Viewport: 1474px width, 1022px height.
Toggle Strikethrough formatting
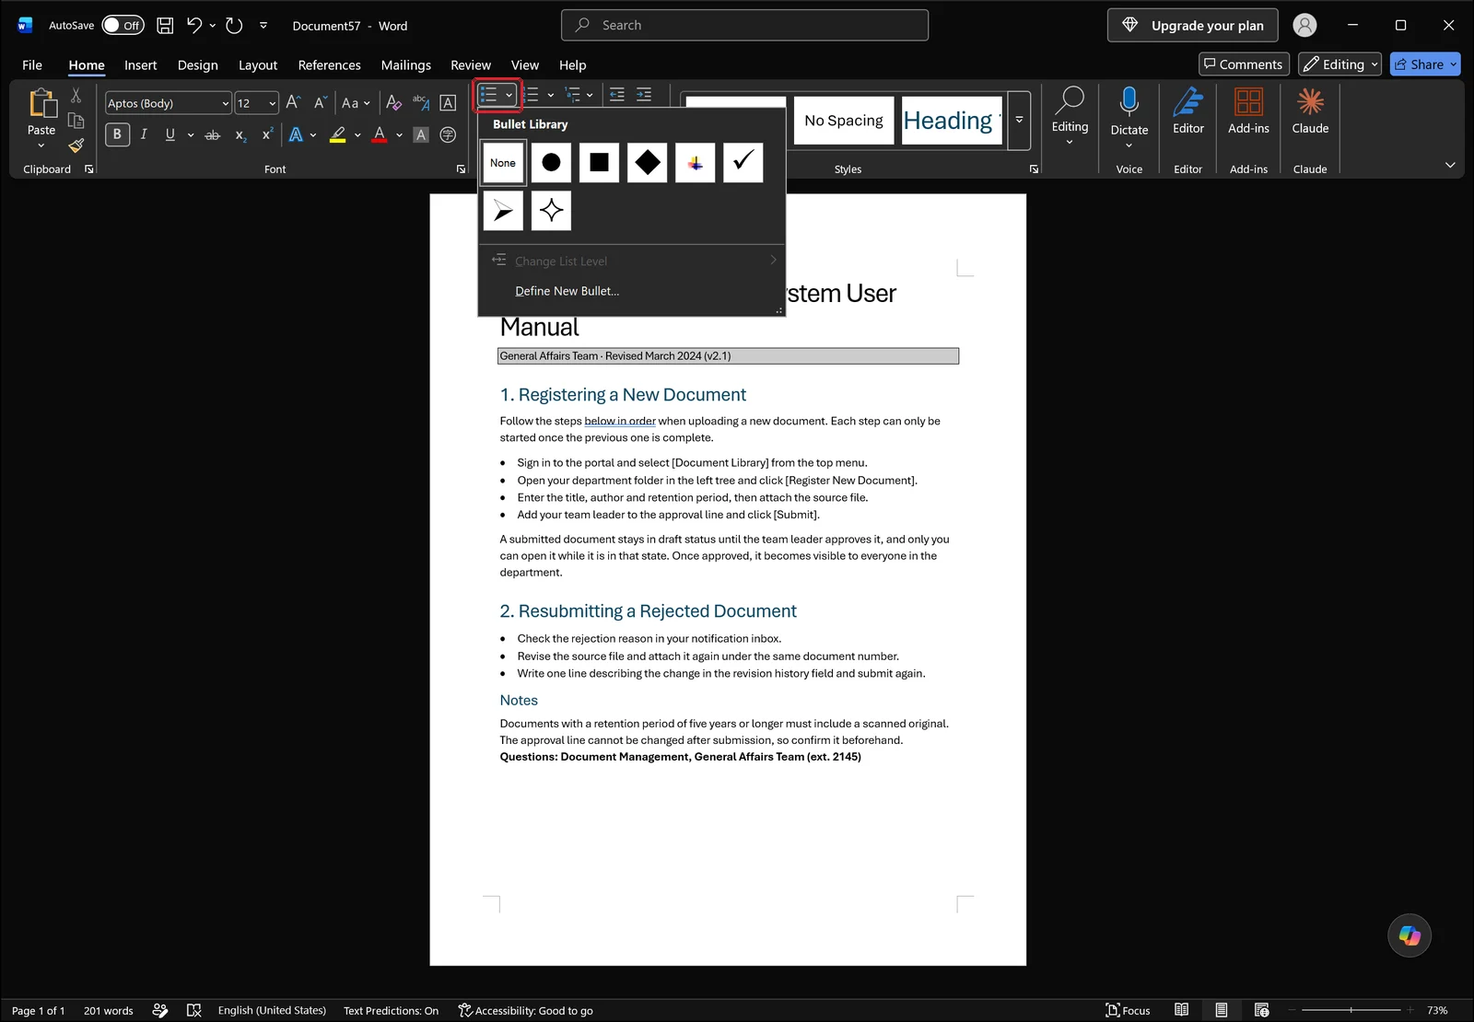[213, 134]
